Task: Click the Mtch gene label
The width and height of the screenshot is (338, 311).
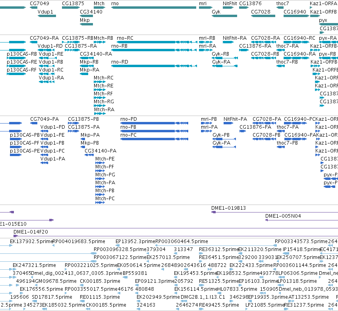Action: (x=99, y=4)
